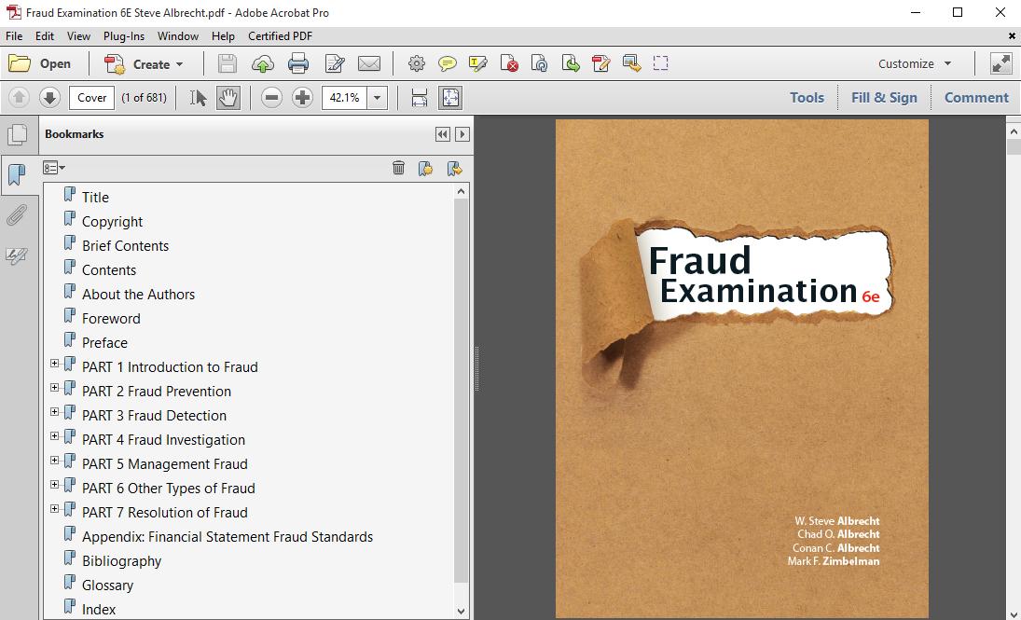The height and width of the screenshot is (620, 1021).
Task: Zoom out with minus button
Action: tap(271, 98)
